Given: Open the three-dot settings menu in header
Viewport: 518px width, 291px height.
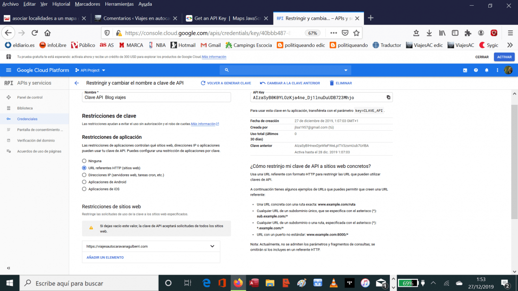Looking at the screenshot, I should 497,70.
